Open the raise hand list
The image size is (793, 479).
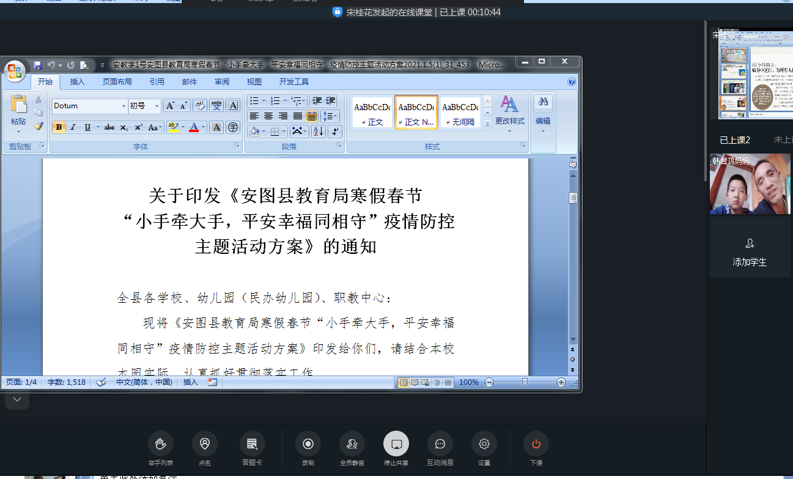pos(160,444)
